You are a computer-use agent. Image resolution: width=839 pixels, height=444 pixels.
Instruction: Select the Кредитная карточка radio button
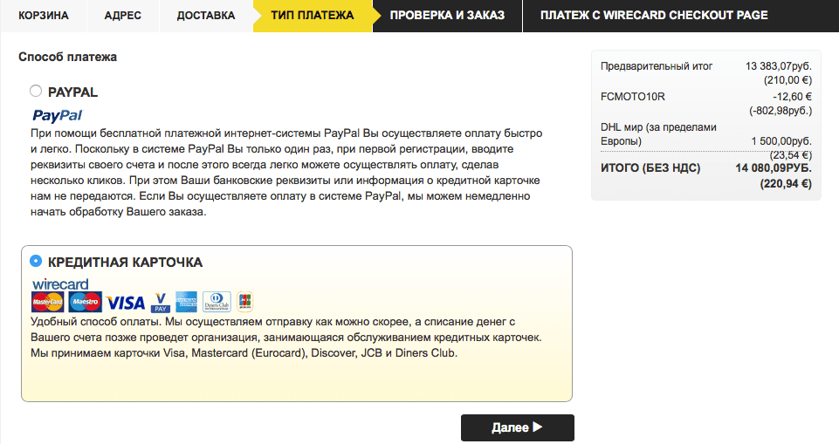pyautogui.click(x=36, y=261)
